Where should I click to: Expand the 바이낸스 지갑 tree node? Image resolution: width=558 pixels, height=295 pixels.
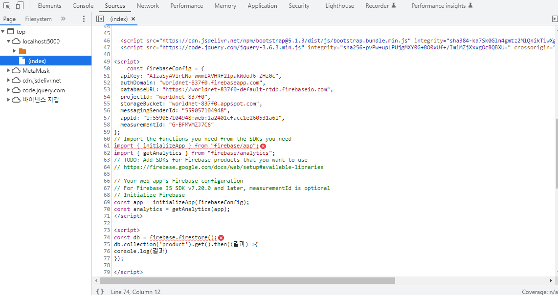[x=8, y=100]
